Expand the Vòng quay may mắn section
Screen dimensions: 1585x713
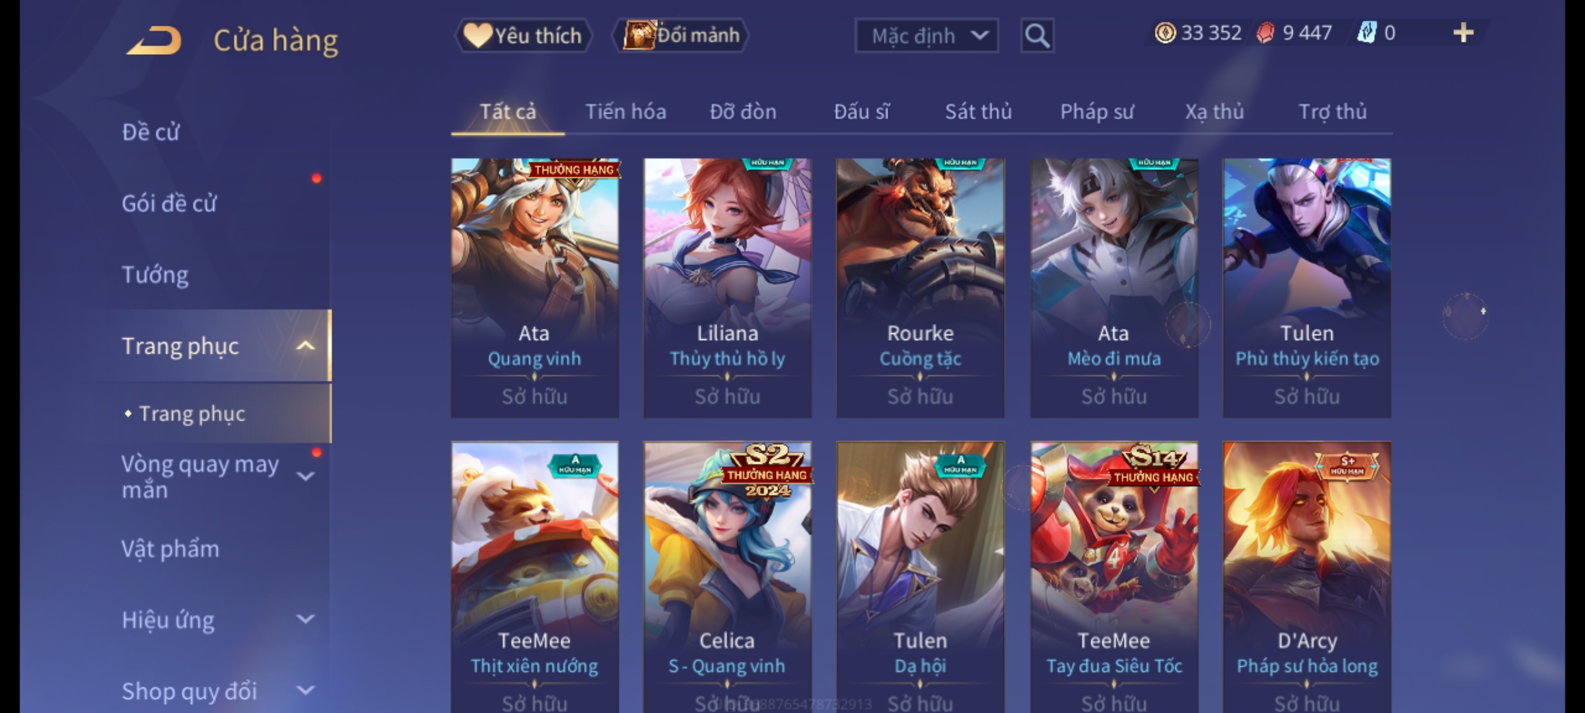click(305, 476)
